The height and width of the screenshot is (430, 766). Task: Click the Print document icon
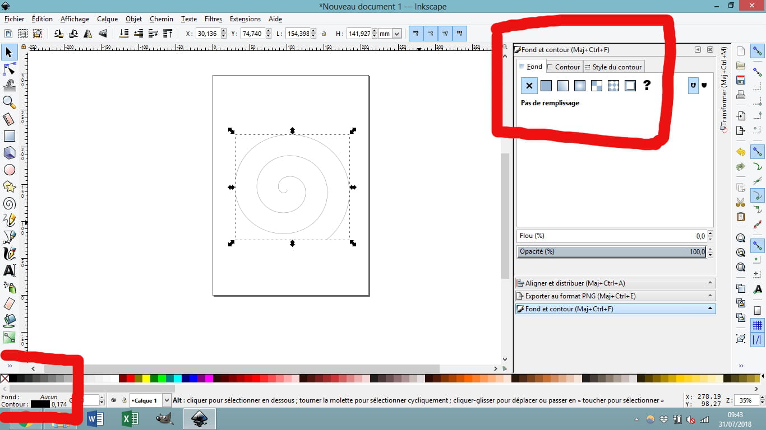coord(741,94)
